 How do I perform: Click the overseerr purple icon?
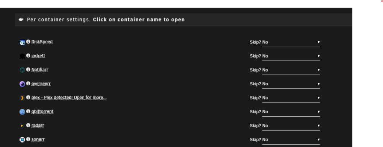[22, 84]
